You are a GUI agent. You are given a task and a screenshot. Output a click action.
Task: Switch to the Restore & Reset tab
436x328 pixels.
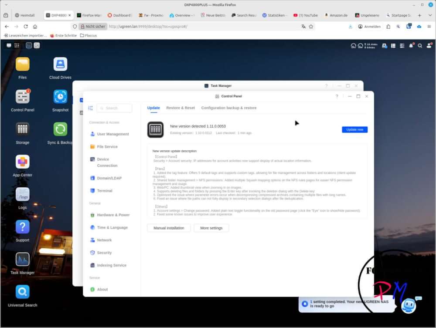pos(181,108)
